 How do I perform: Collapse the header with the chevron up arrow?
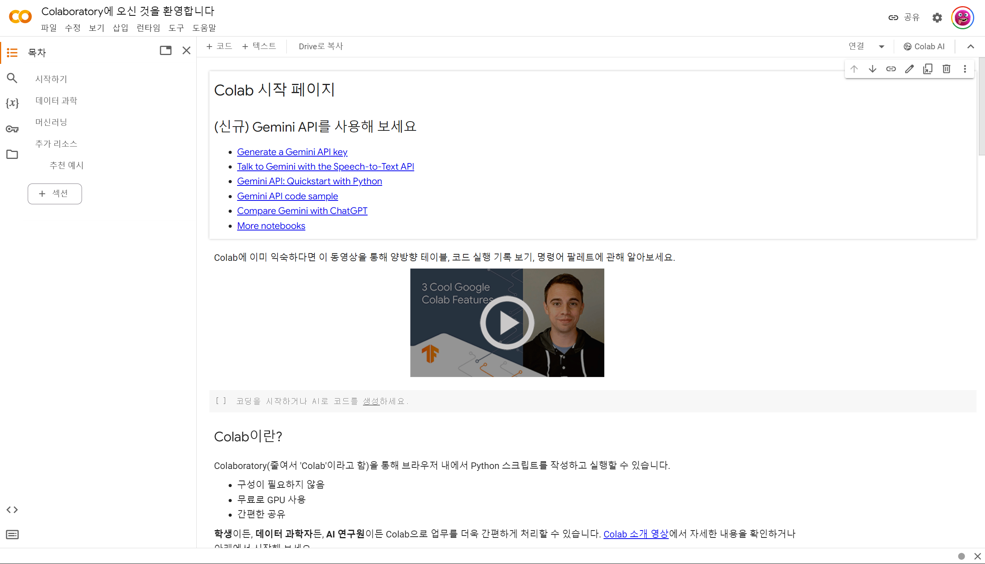pos(970,47)
